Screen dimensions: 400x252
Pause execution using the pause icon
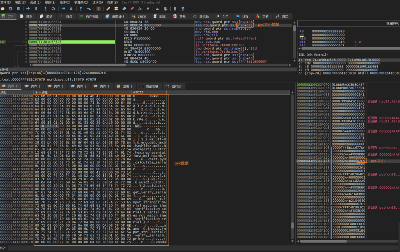[x=36, y=8]
